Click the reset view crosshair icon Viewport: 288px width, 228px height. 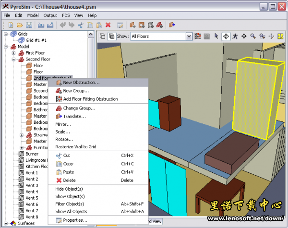pyautogui.click(x=271, y=36)
